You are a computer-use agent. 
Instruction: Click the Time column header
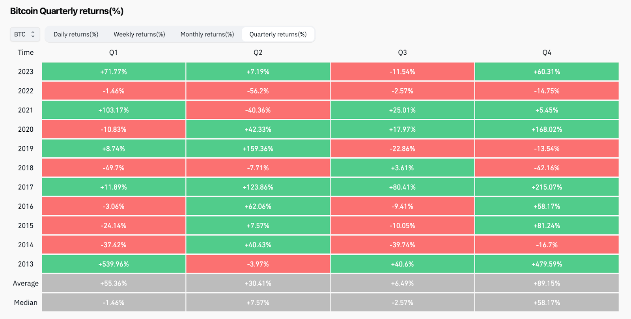(26, 52)
